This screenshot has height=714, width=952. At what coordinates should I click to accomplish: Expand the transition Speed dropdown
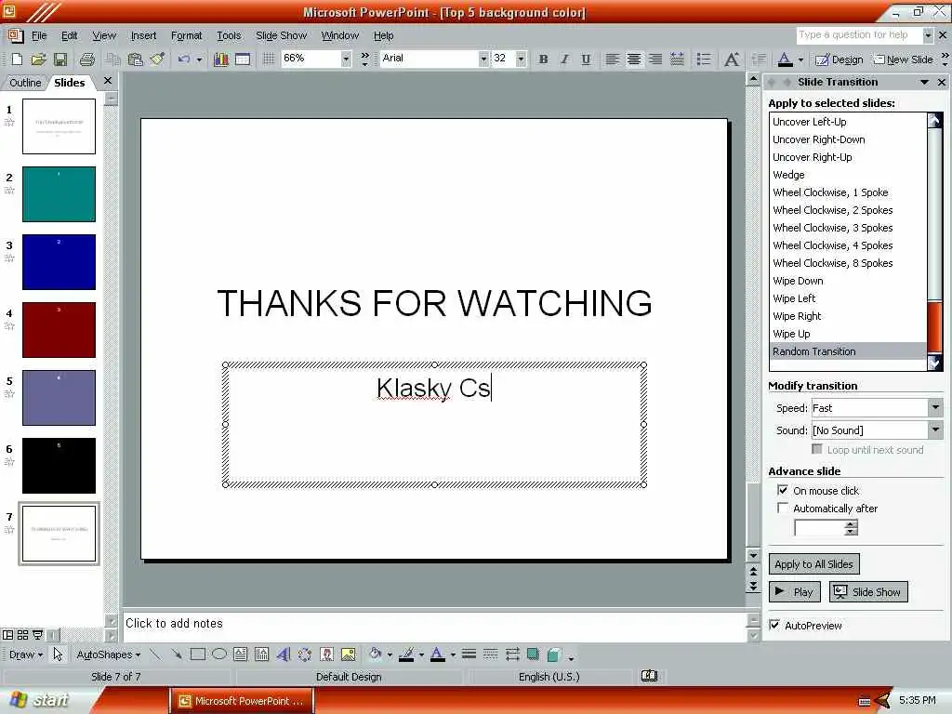pos(935,407)
